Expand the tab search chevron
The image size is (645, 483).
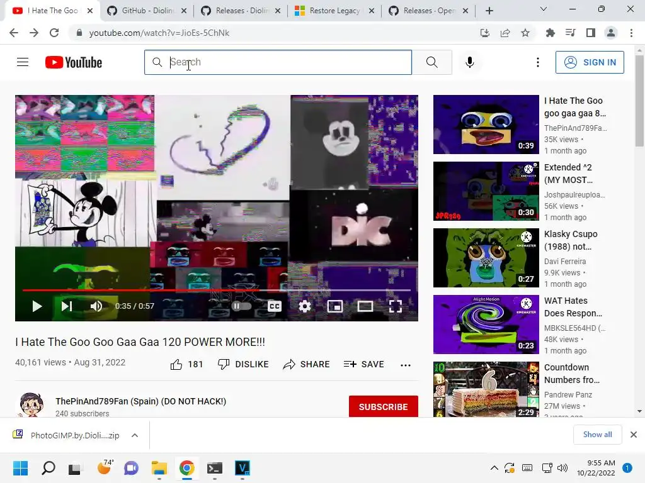click(x=544, y=9)
